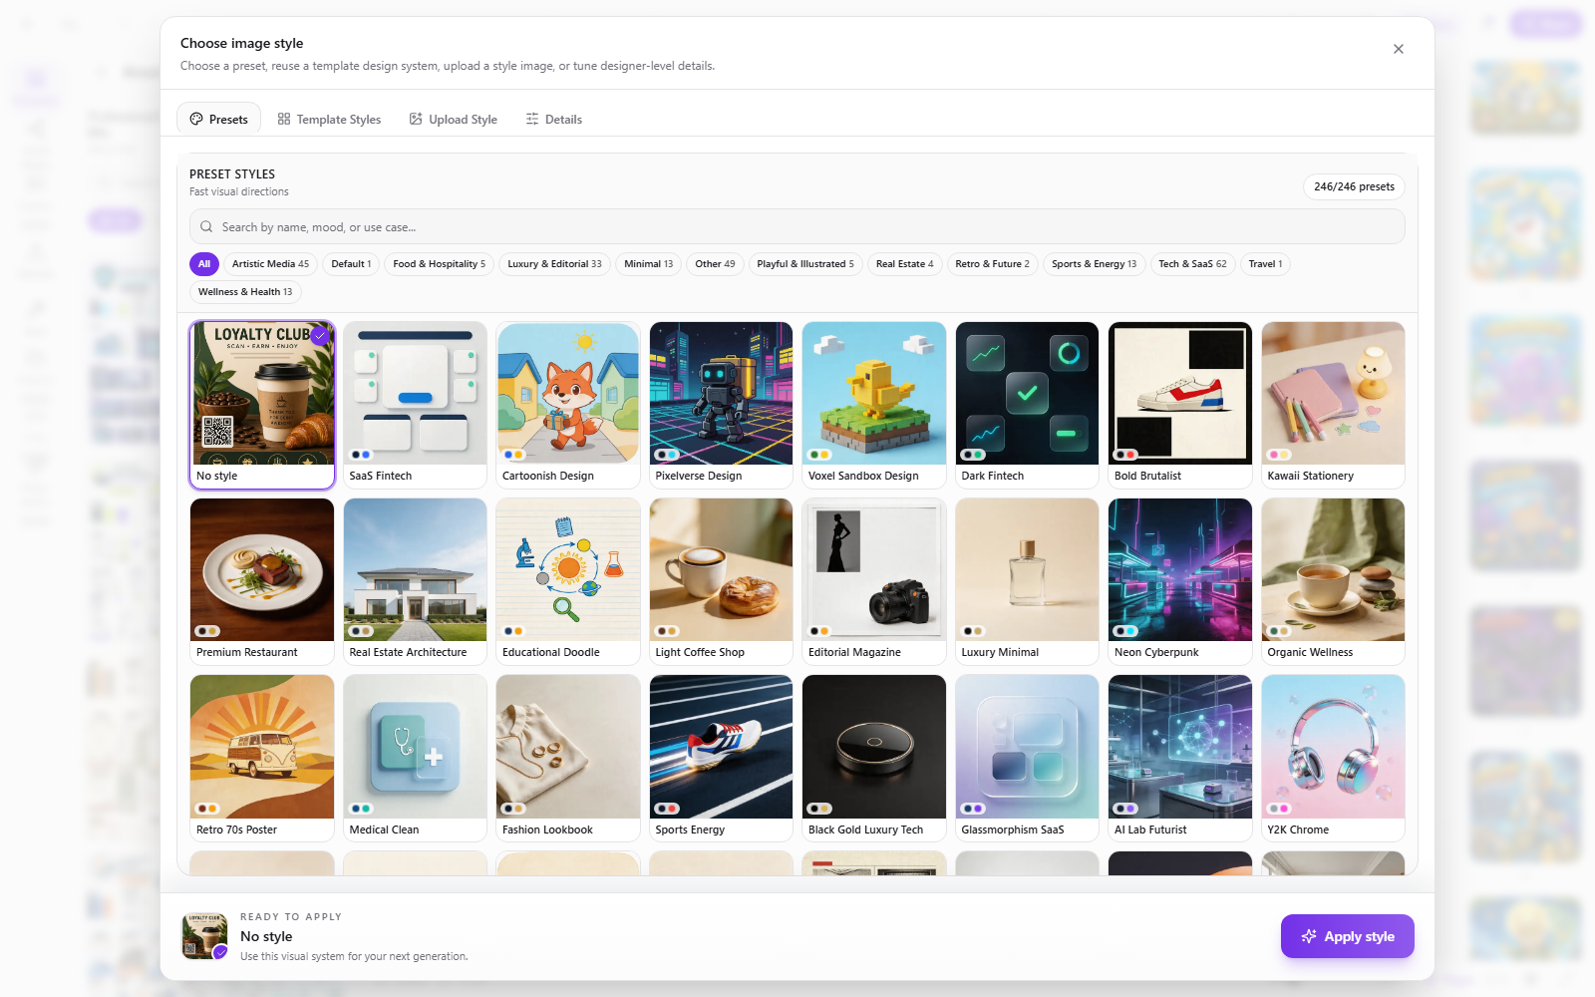Filter by Wellness & Health
This screenshot has height=997, width=1595.
click(245, 292)
